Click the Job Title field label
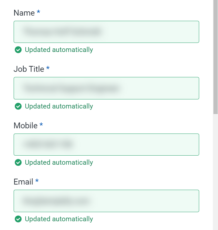 coord(29,69)
